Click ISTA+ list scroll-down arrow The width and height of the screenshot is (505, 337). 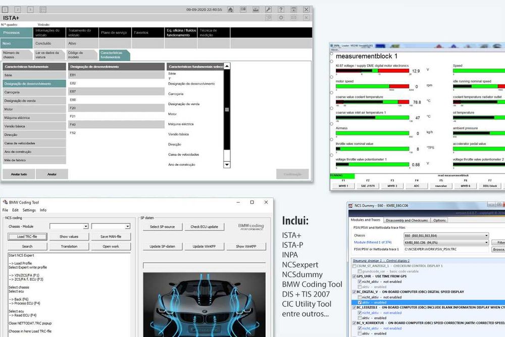227,165
